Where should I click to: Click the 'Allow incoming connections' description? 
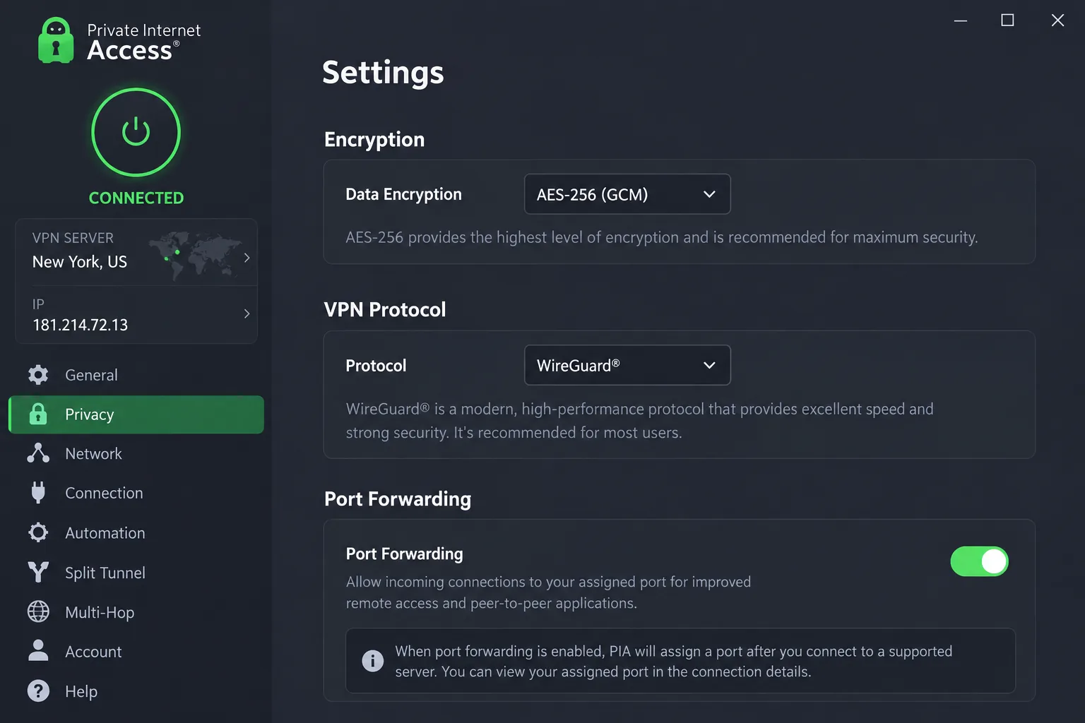click(x=548, y=592)
